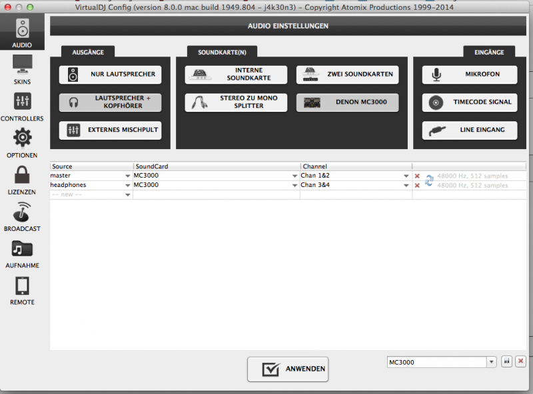Open the new source dropdown
Viewport: 533px width, 394px height.
128,195
